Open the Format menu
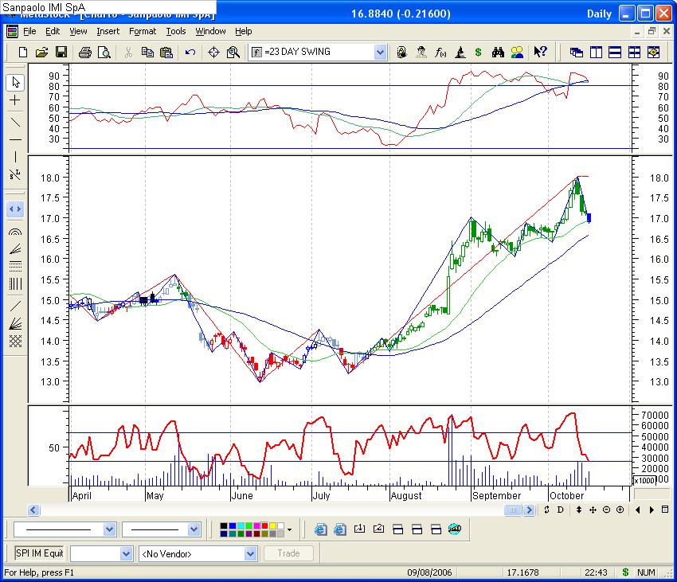This screenshot has height=582, width=677. pos(143,31)
